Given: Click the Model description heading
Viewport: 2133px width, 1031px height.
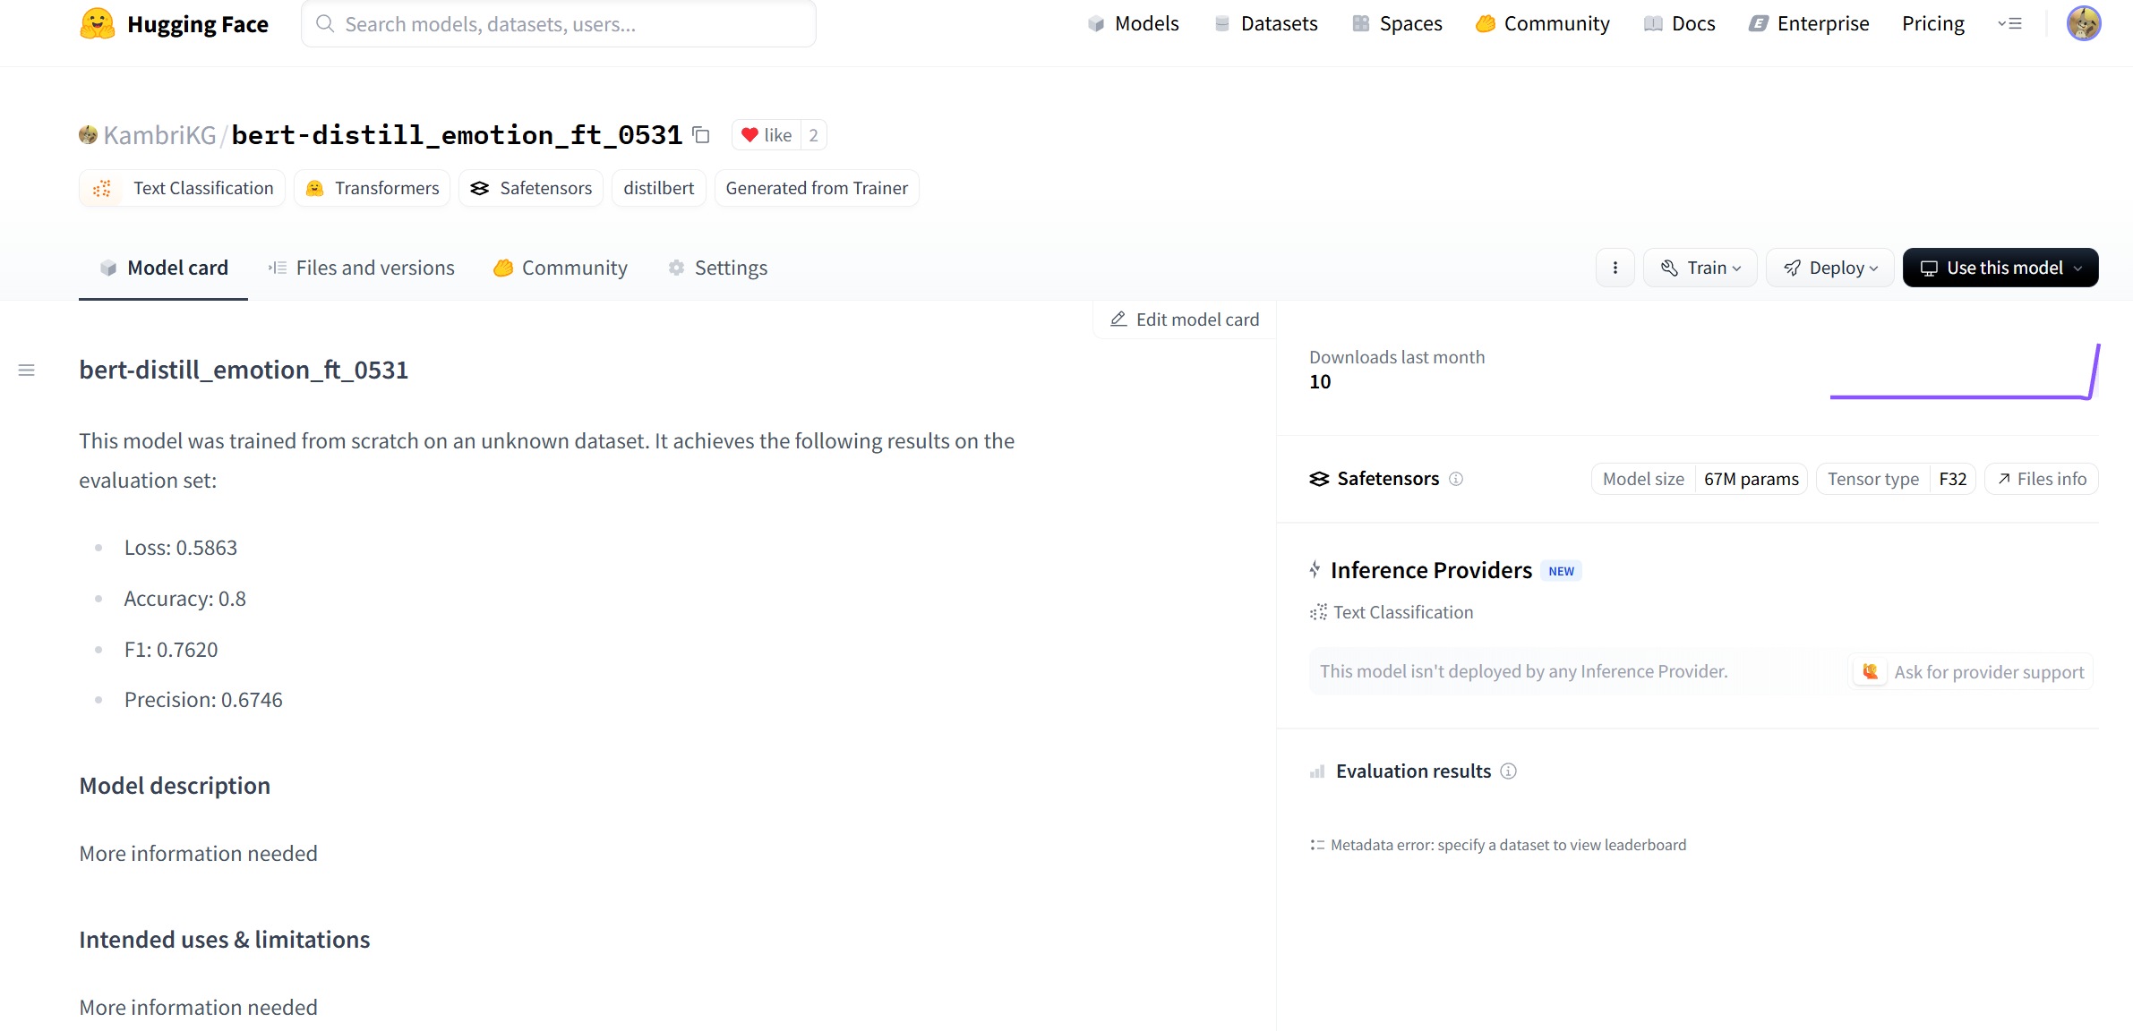Looking at the screenshot, I should coord(175,786).
